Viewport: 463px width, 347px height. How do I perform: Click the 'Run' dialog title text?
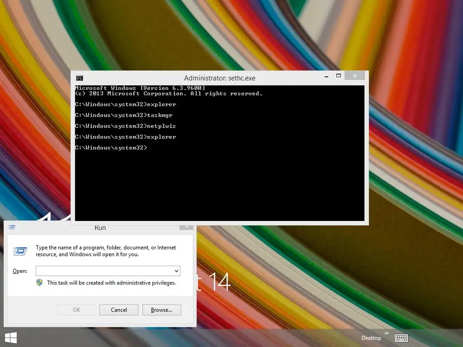[x=100, y=228]
